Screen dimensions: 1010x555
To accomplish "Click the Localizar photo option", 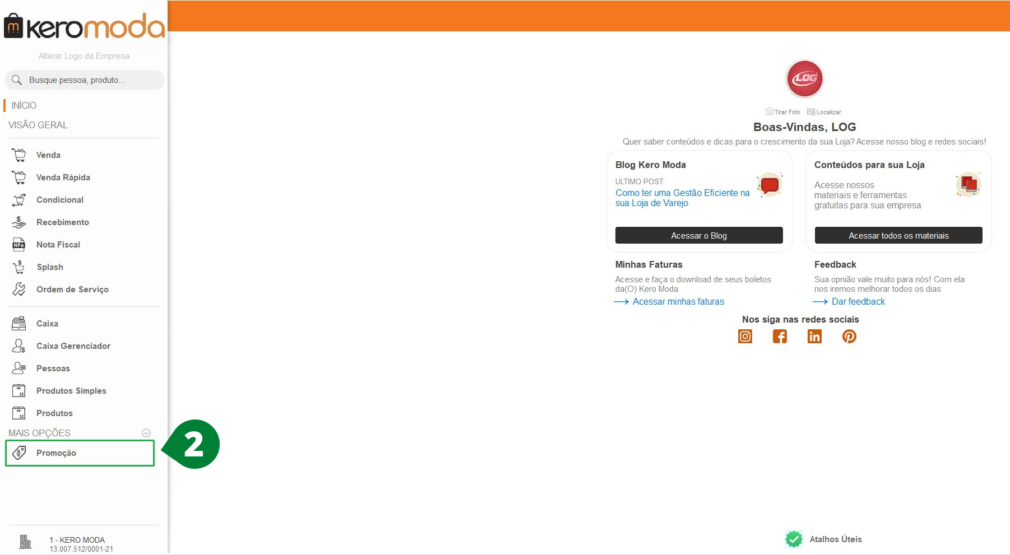I will (824, 112).
